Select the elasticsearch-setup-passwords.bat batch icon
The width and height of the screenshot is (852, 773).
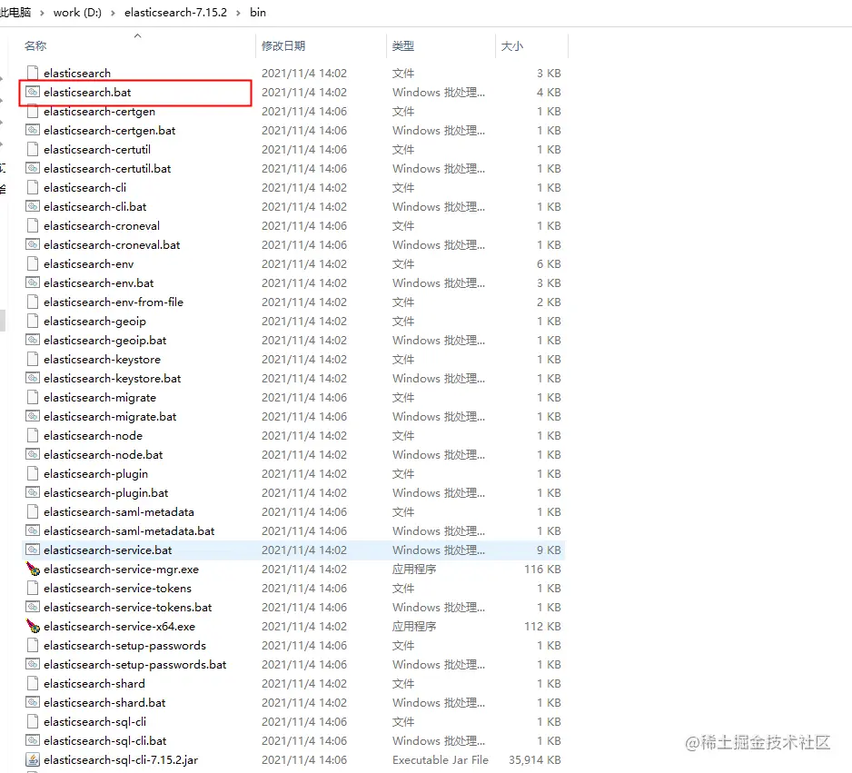33,664
